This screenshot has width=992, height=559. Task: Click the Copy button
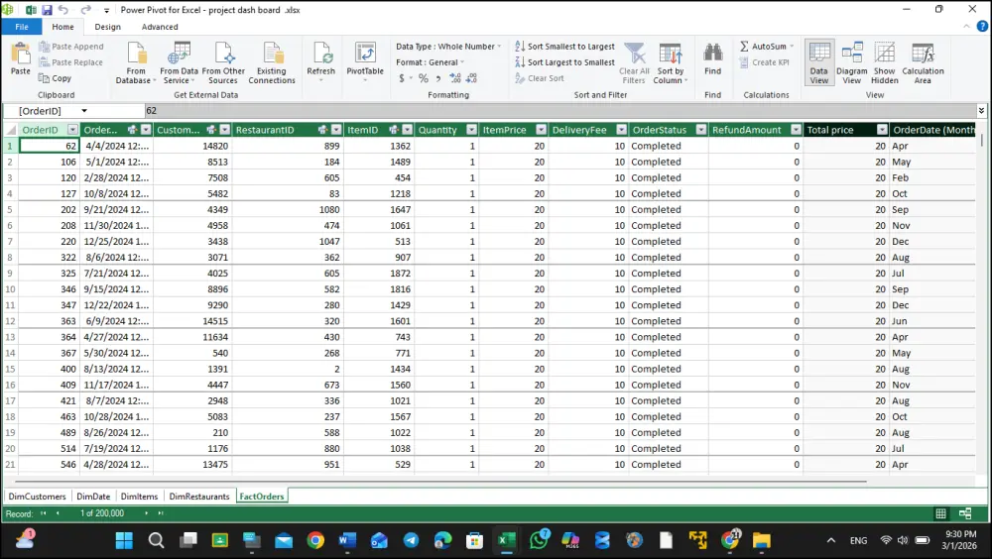click(55, 77)
